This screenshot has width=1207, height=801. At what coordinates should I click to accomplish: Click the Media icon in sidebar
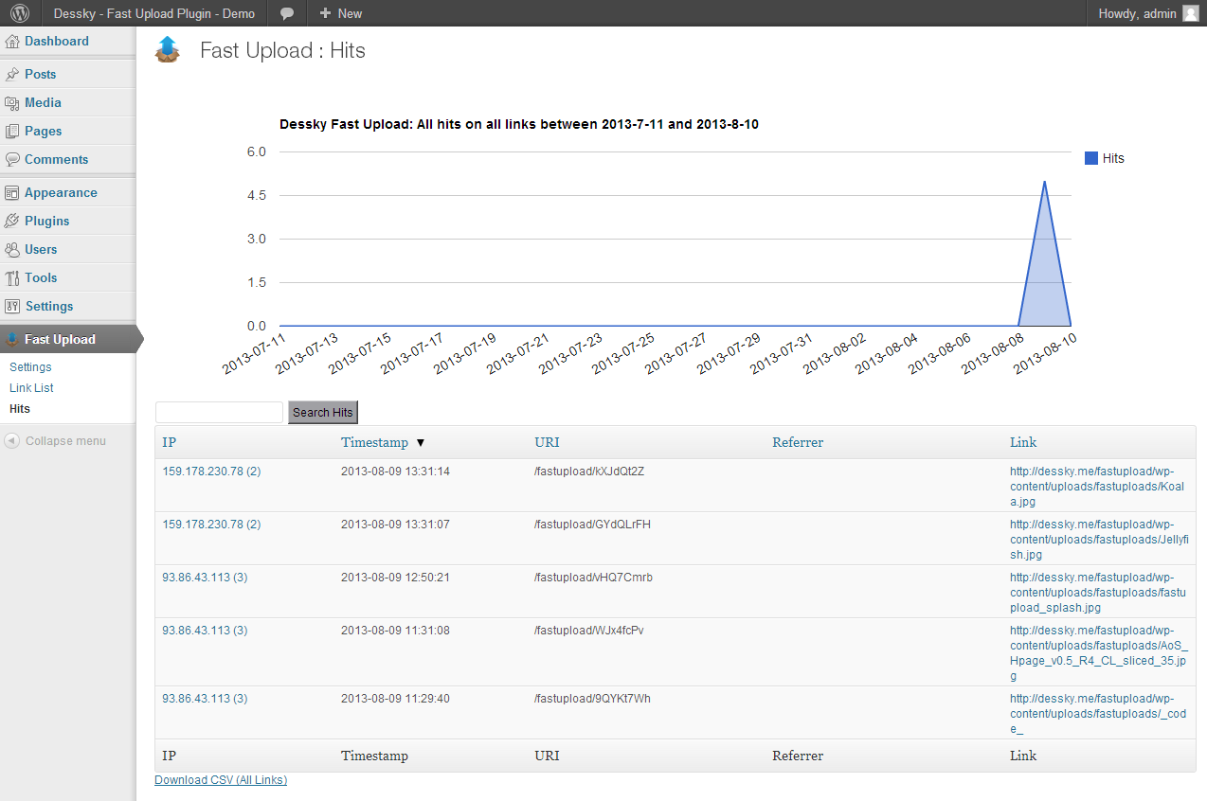pyautogui.click(x=12, y=103)
